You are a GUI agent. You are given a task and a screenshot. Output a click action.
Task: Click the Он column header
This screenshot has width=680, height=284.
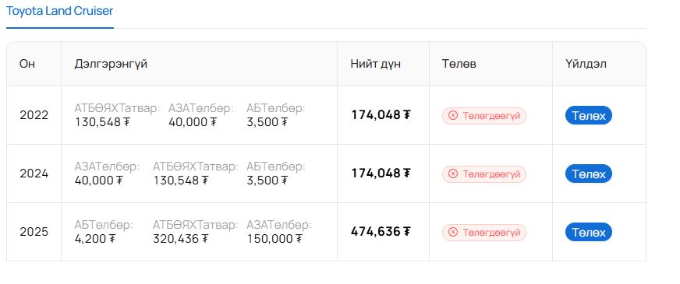click(x=27, y=64)
